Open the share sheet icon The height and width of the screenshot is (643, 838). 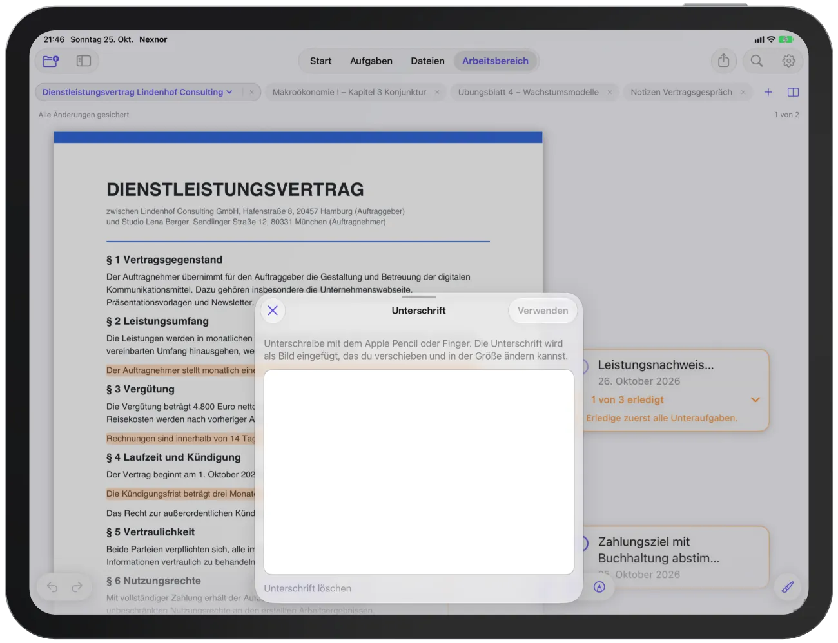point(724,61)
